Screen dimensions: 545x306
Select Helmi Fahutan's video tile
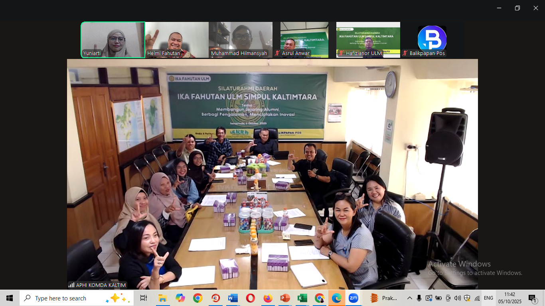(x=177, y=40)
